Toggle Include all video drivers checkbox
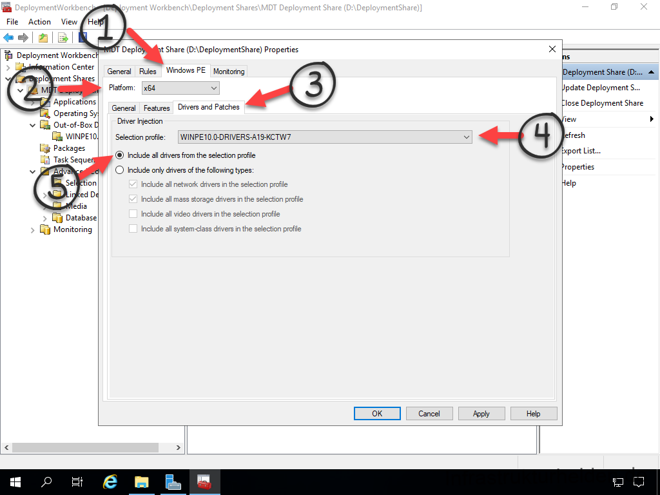The height and width of the screenshot is (495, 660). [133, 214]
